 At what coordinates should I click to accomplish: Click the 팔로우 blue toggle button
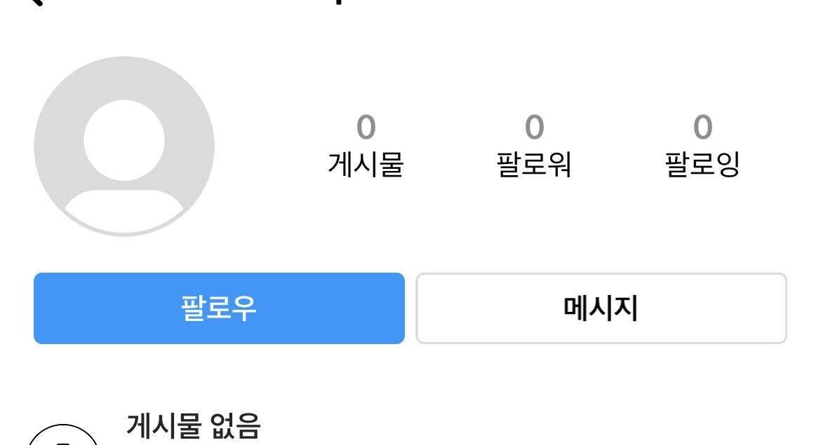tap(219, 308)
